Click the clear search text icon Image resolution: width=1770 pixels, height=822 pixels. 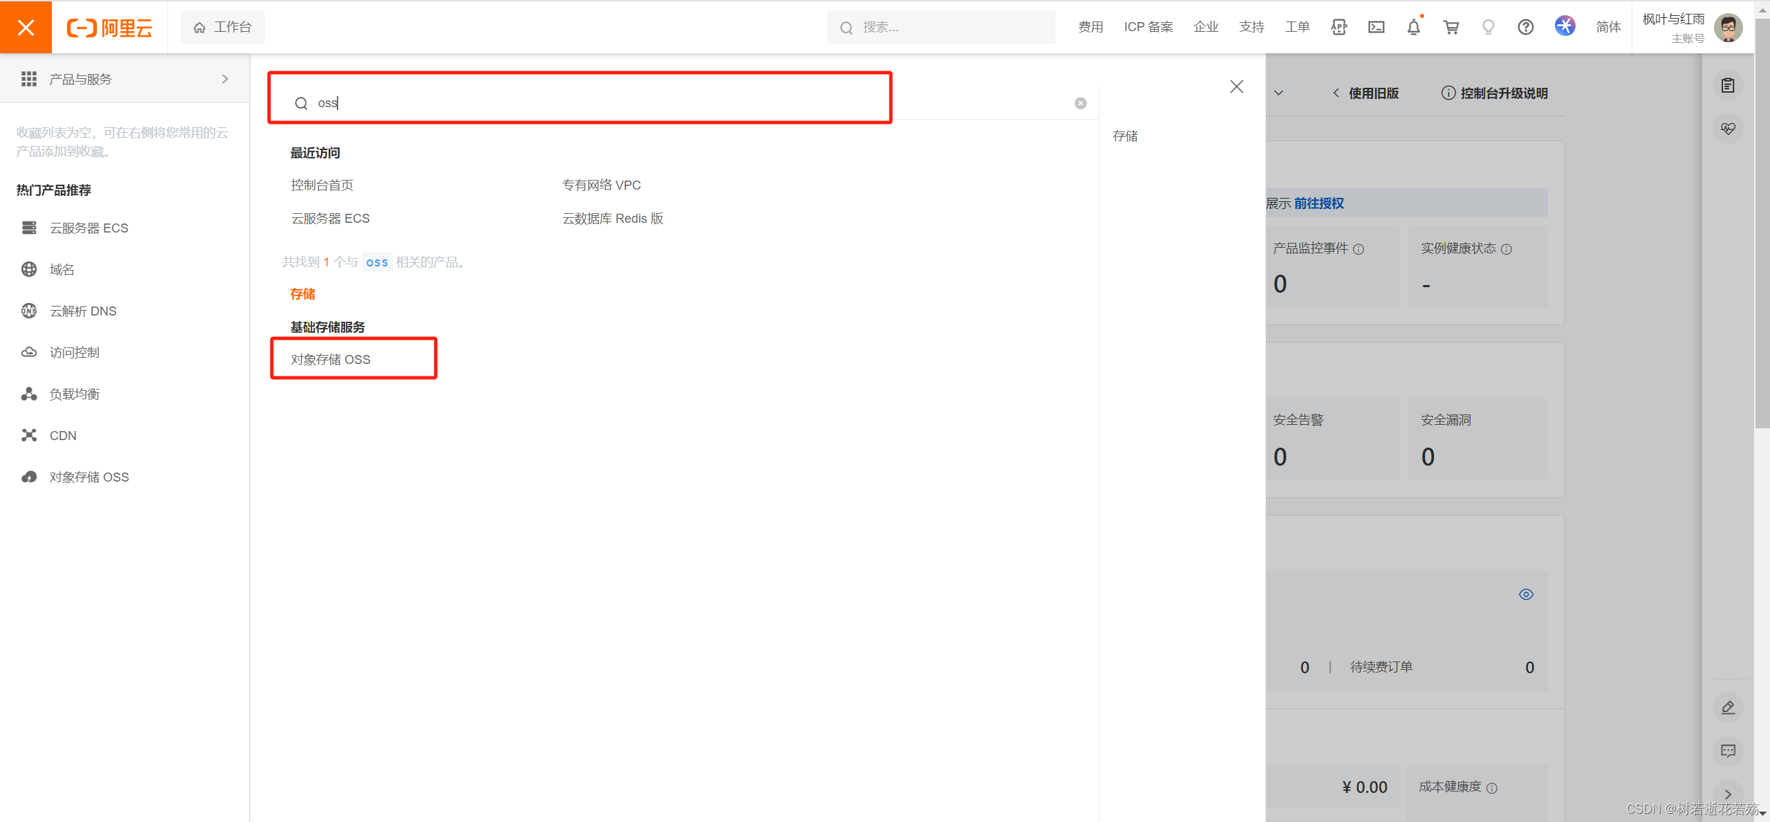(x=1080, y=103)
